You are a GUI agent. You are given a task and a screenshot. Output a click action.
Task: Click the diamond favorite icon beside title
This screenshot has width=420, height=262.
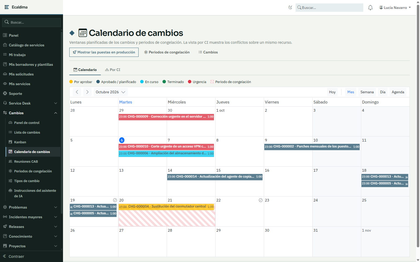click(72, 33)
